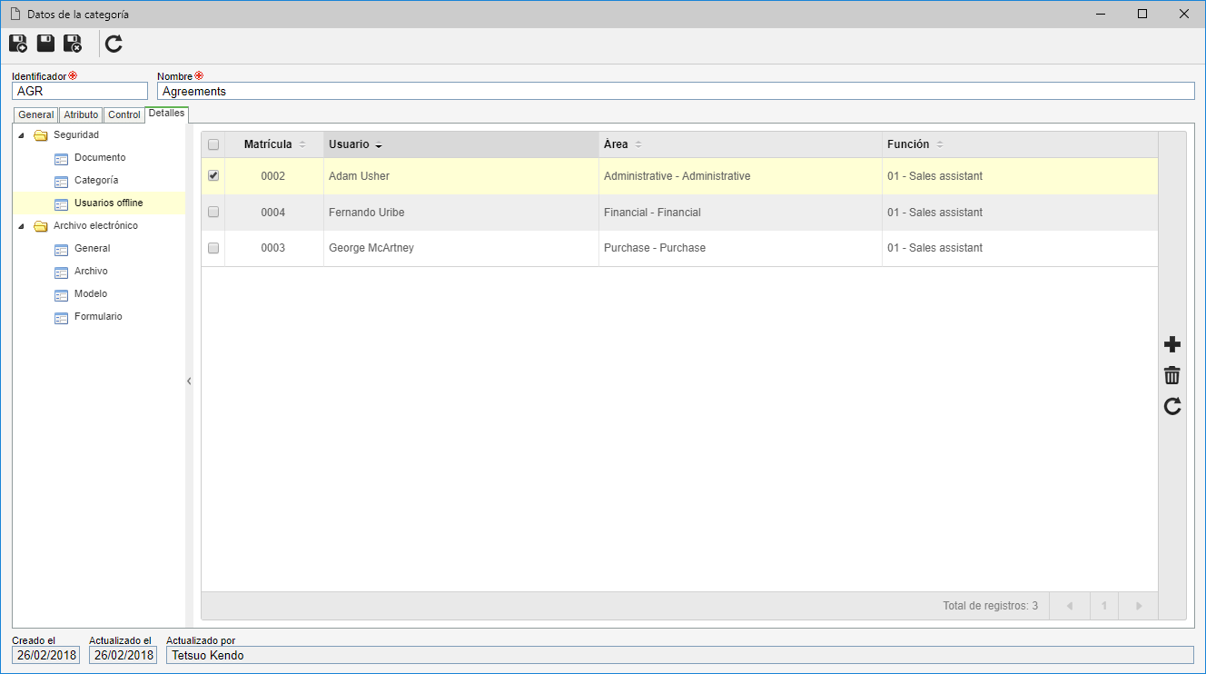Click the plain save disk icon
1206x674 pixels.
pyautogui.click(x=45, y=44)
